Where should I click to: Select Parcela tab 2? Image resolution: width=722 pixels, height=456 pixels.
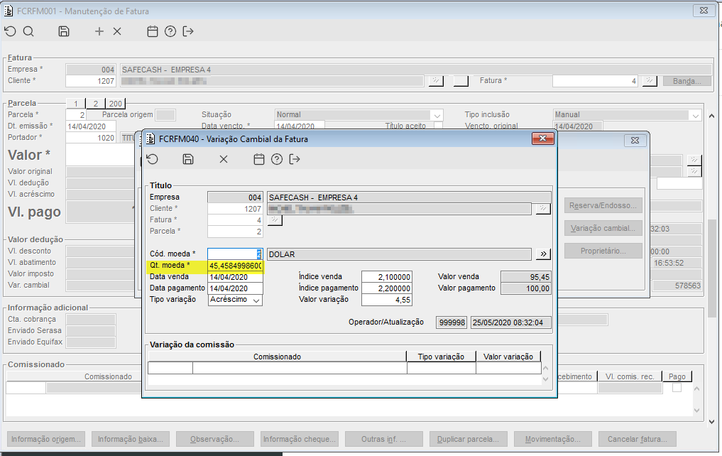coord(95,104)
